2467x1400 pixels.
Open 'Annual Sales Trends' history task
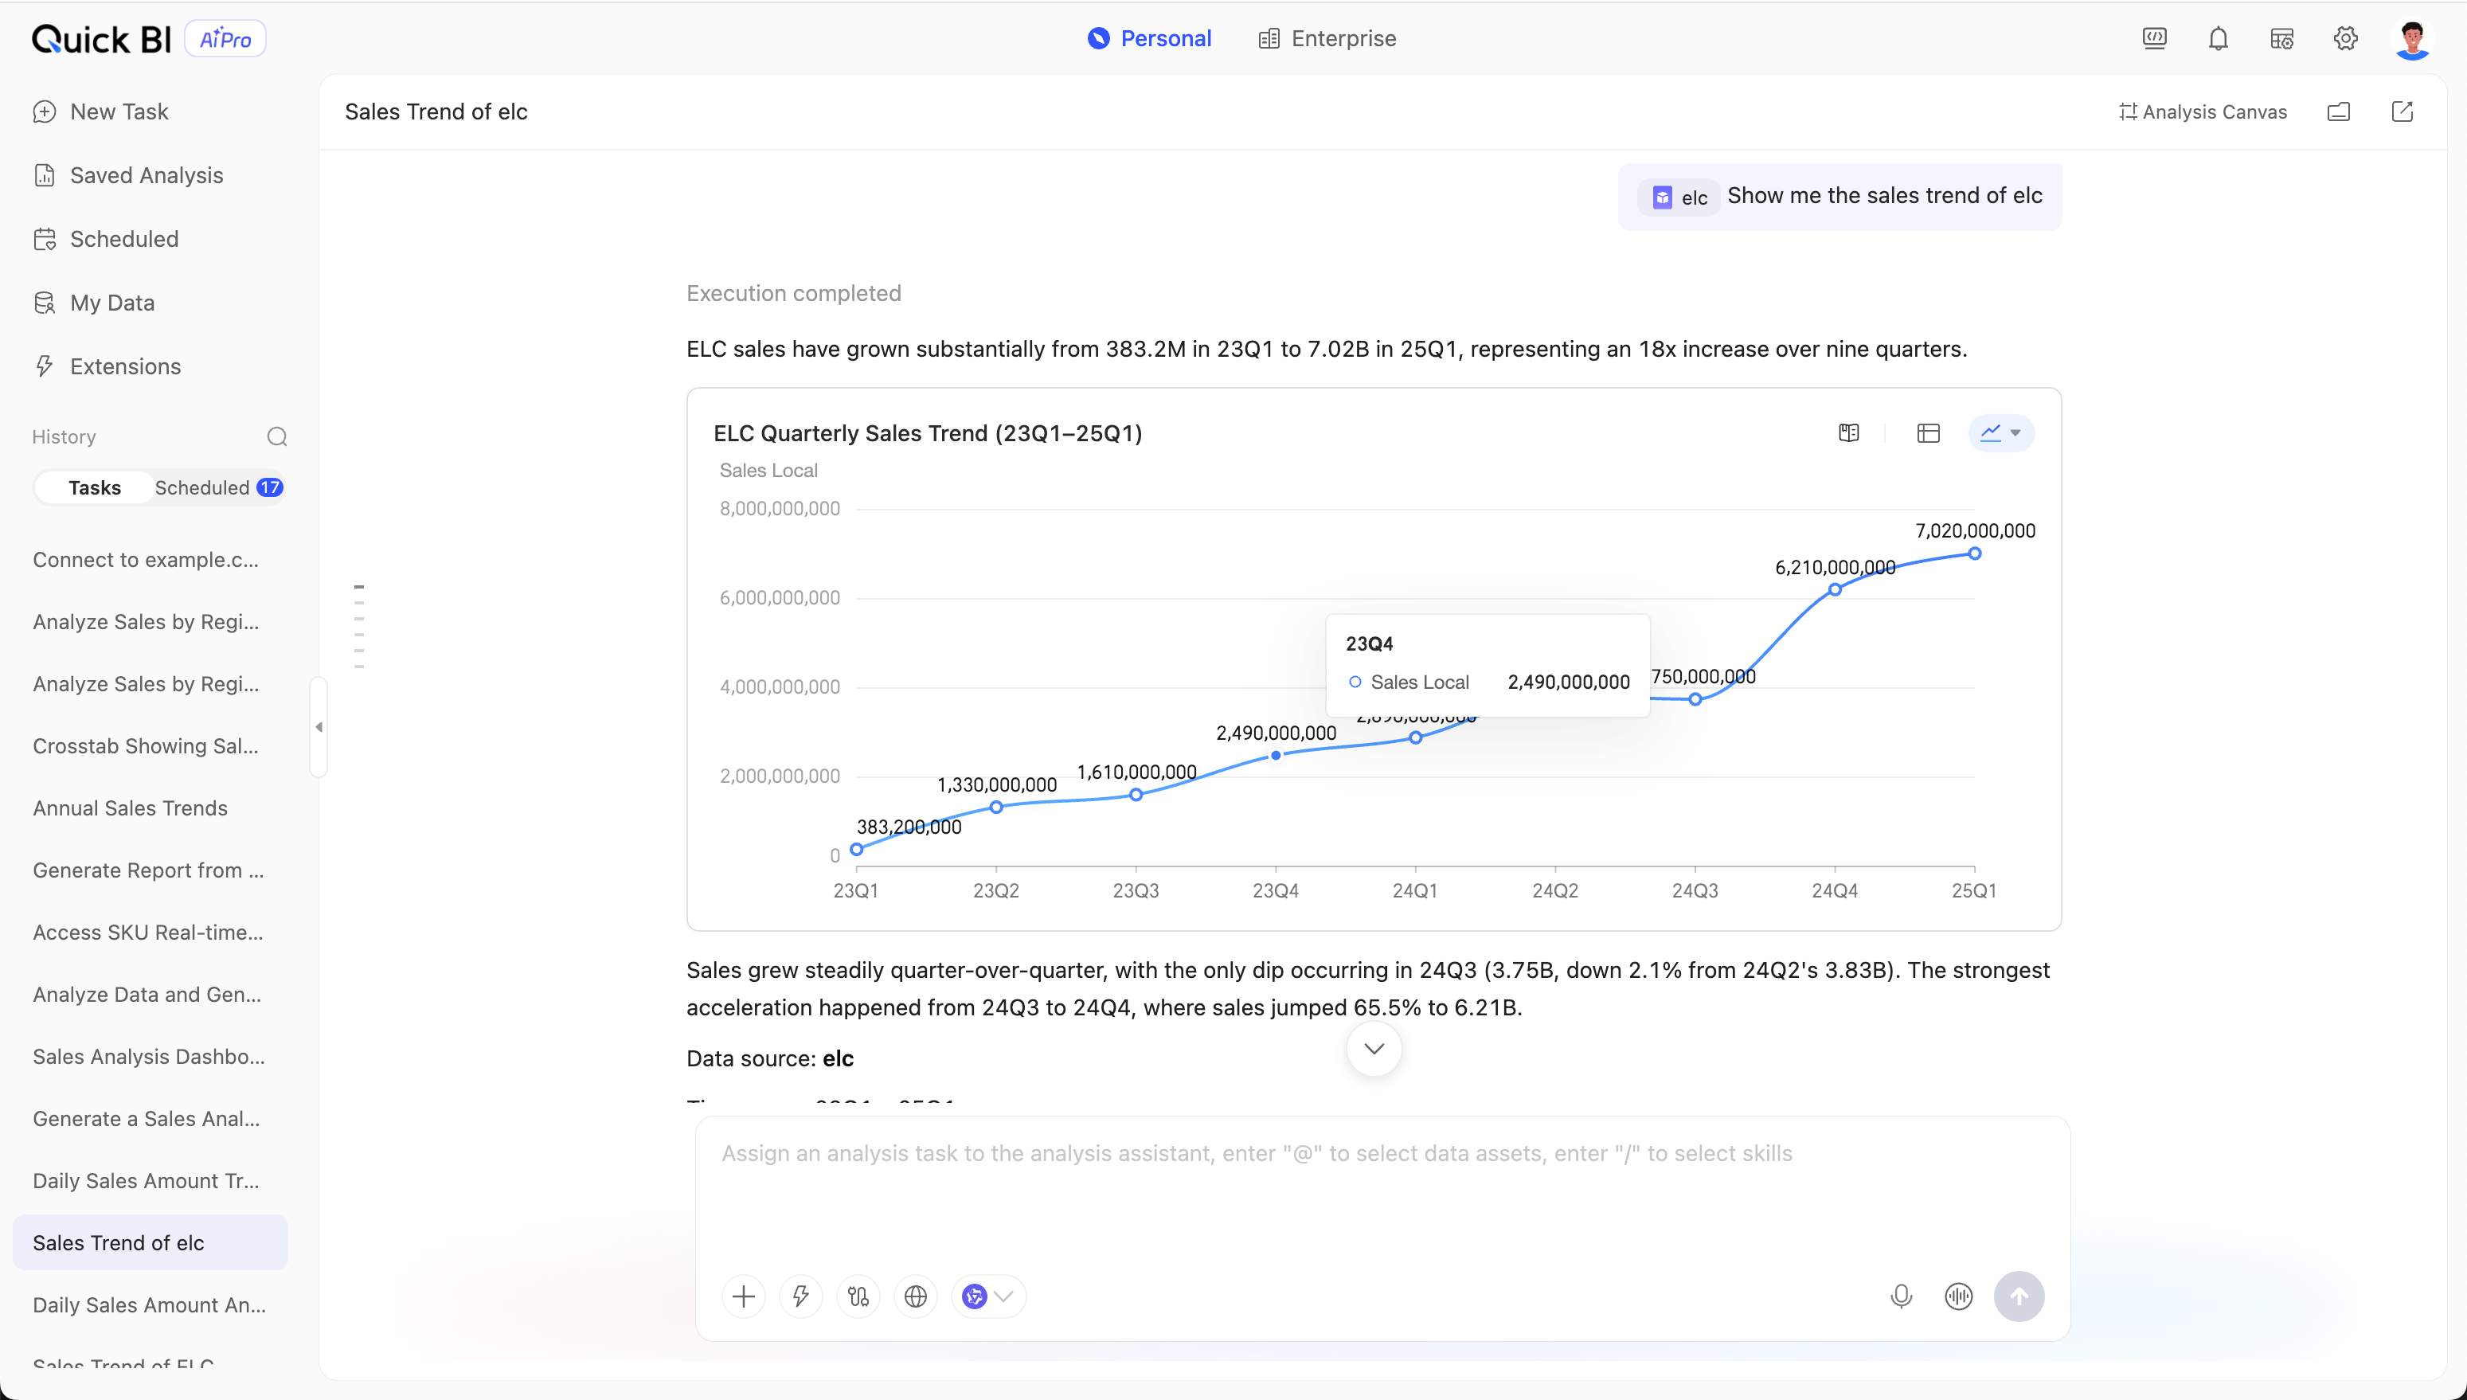click(150, 808)
